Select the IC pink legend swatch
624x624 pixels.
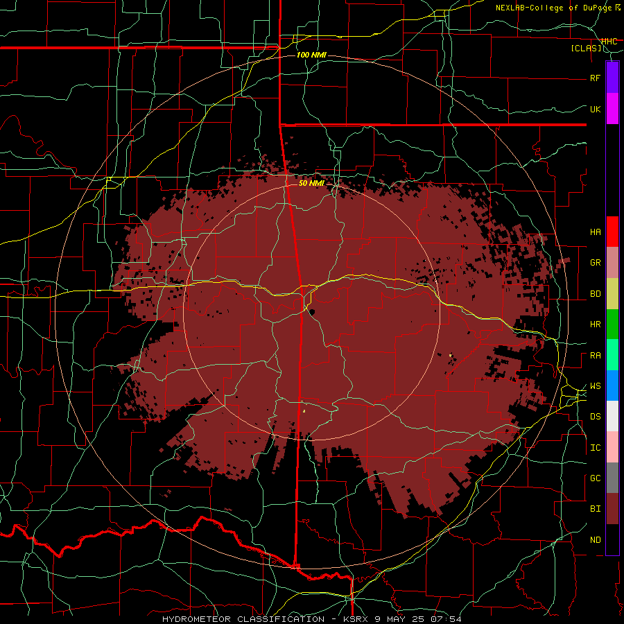(x=612, y=447)
